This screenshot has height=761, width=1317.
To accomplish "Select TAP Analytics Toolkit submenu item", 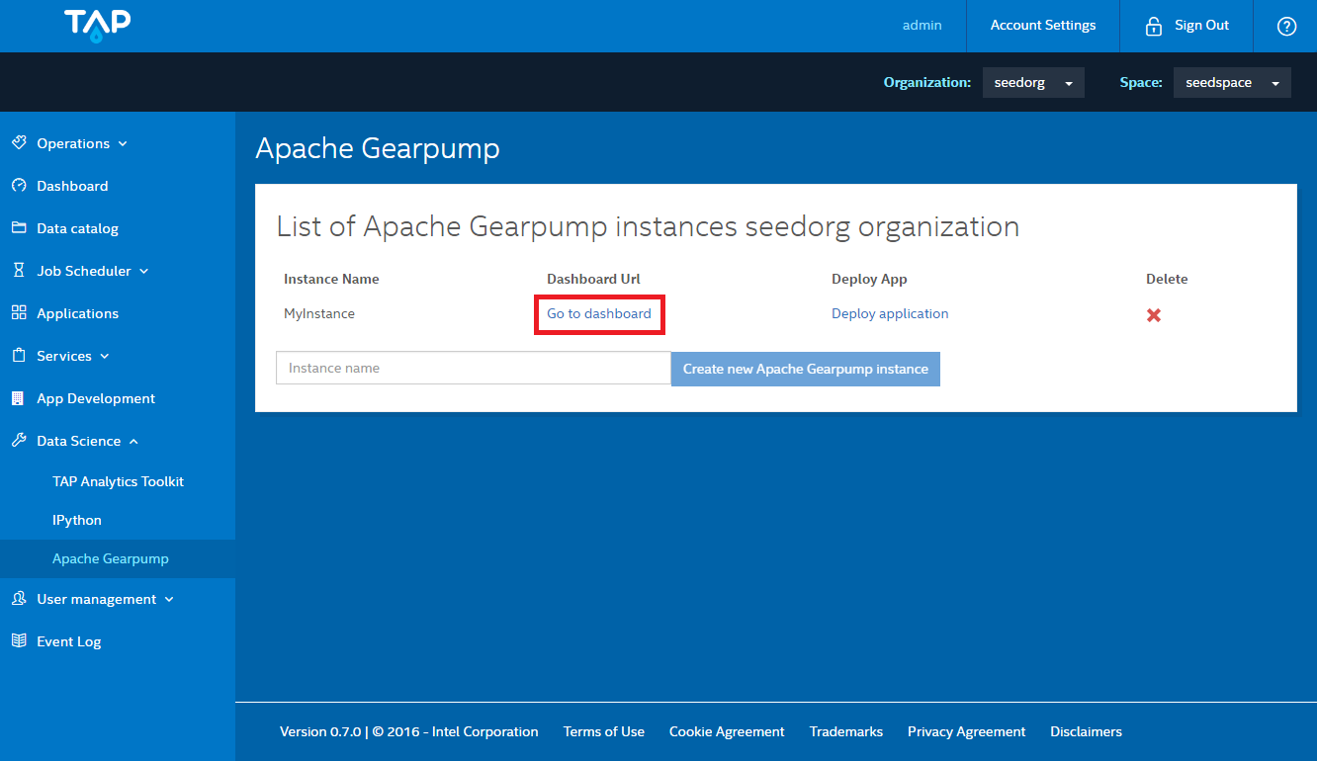I will click(x=118, y=481).
